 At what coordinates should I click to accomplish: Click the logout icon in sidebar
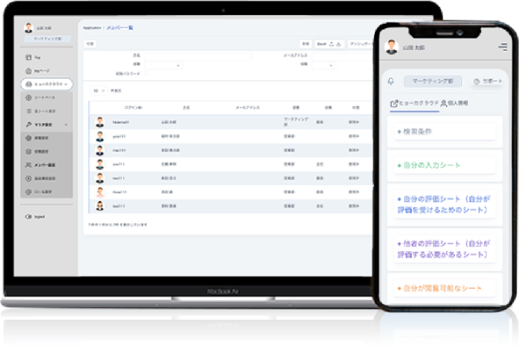(x=28, y=217)
